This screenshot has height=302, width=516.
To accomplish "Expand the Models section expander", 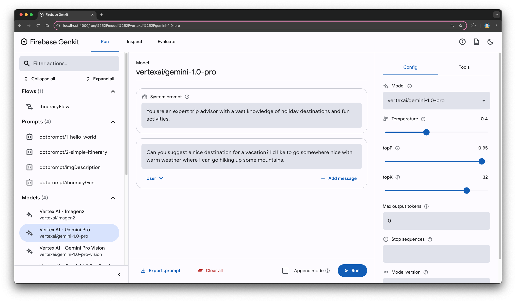I will [x=114, y=197].
